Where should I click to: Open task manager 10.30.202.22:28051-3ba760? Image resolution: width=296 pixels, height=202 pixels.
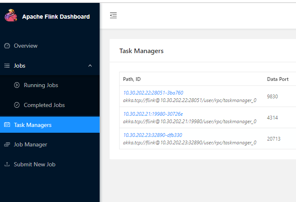pyautogui.click(x=153, y=93)
